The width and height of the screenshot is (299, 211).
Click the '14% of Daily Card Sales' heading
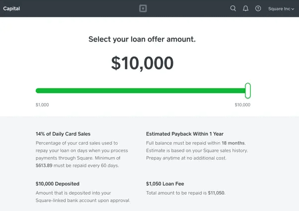pyautogui.click(x=63, y=134)
